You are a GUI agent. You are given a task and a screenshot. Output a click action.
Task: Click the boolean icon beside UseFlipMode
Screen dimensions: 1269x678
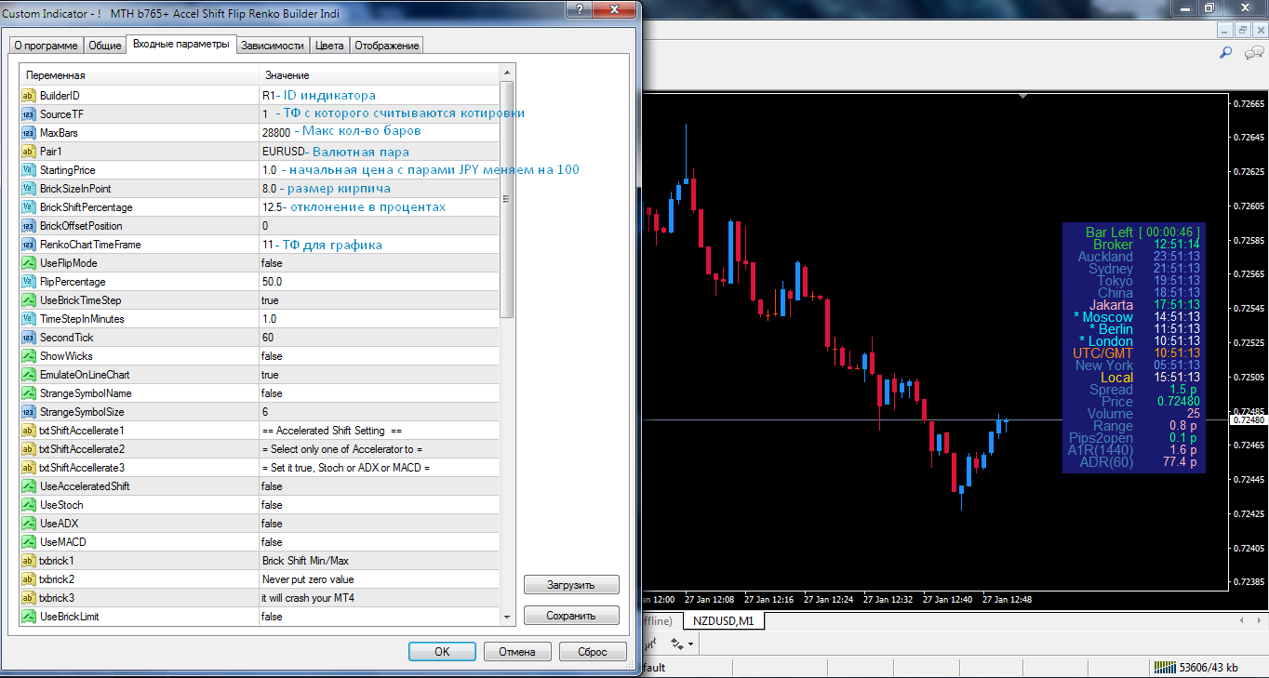[x=28, y=263]
